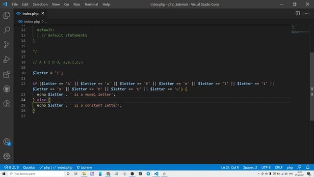Open File Explorer from the taskbar
The width and height of the screenshot is (314, 177).
tap(84, 174)
